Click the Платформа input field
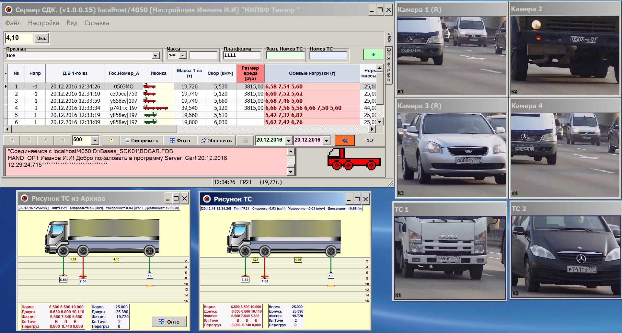 (x=242, y=55)
